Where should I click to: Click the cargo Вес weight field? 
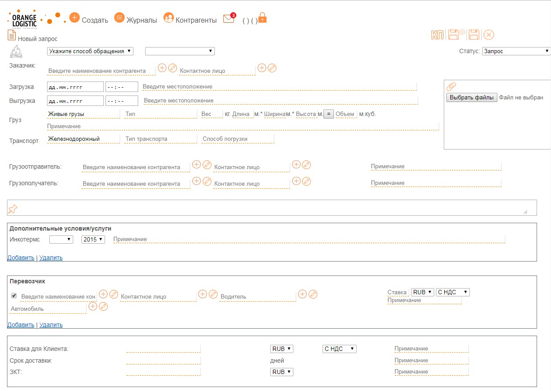click(x=212, y=114)
